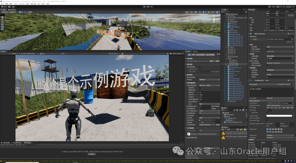
Task: Open the Scene draw mode shading dropdown
Action: point(187,12)
